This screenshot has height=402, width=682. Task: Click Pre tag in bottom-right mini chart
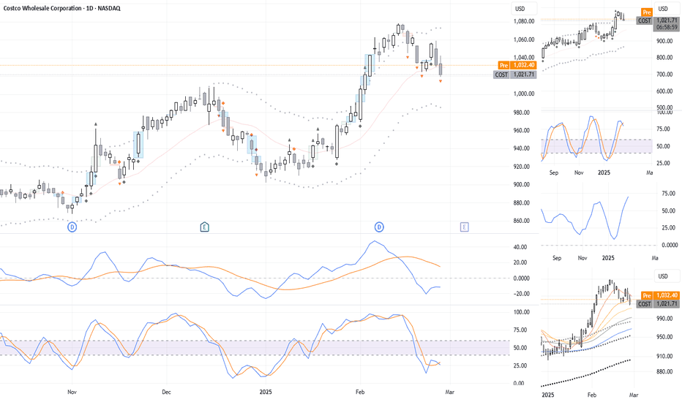(x=647, y=295)
